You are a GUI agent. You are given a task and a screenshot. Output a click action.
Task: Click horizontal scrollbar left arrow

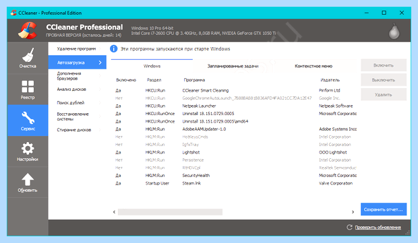[x=114, y=212]
